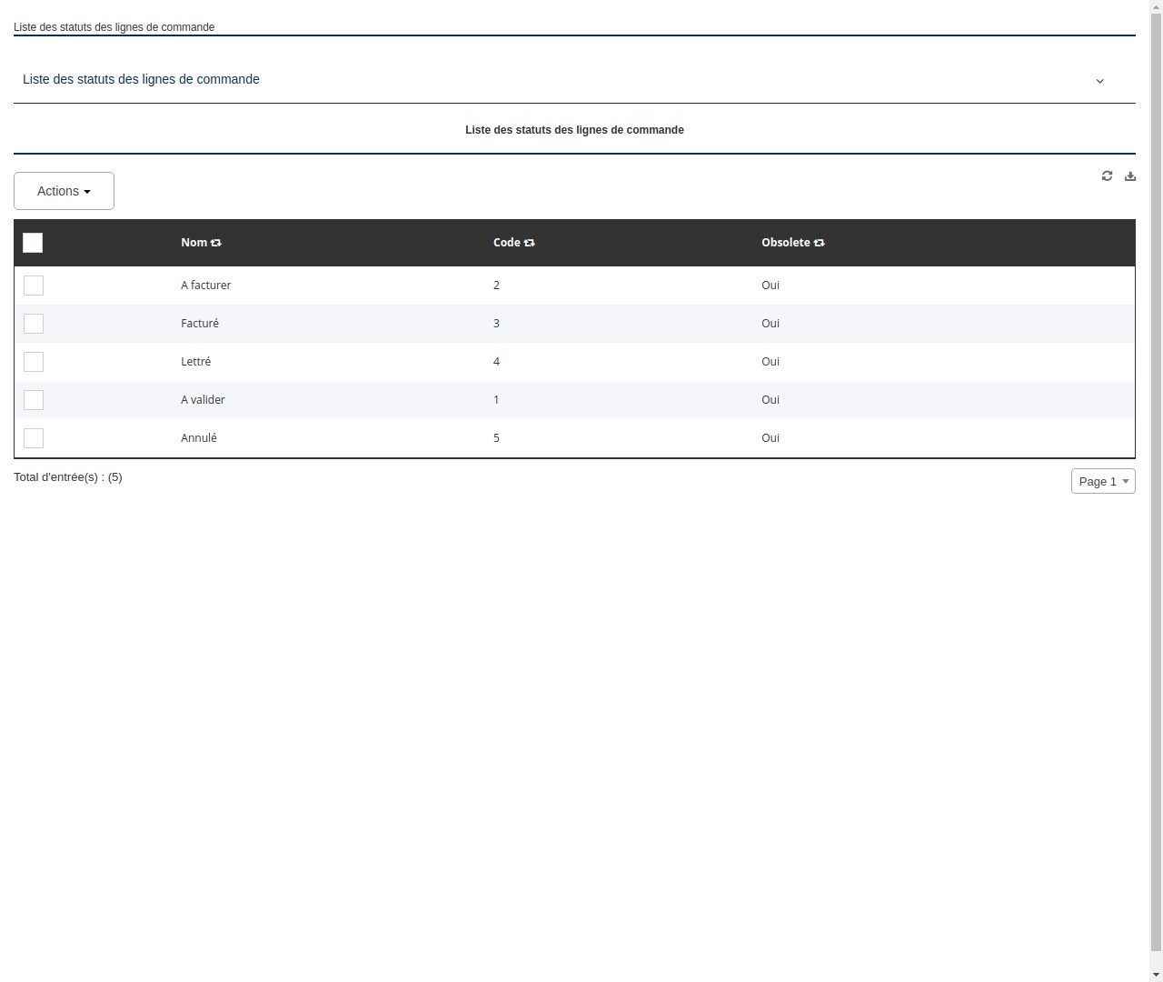Image resolution: width=1163 pixels, height=982 pixels.
Task: Open the Annulé status entry
Action: (x=198, y=437)
